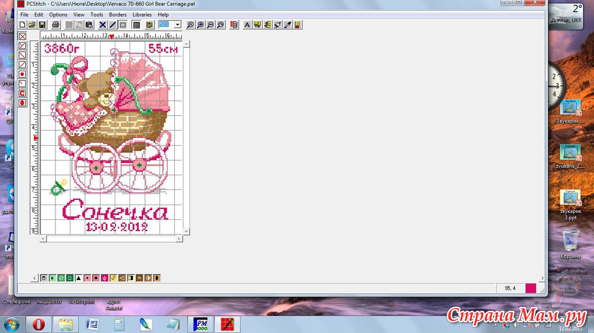
Task: Click the yellow comb-shaped toolbar icon
Action: pyautogui.click(x=257, y=25)
